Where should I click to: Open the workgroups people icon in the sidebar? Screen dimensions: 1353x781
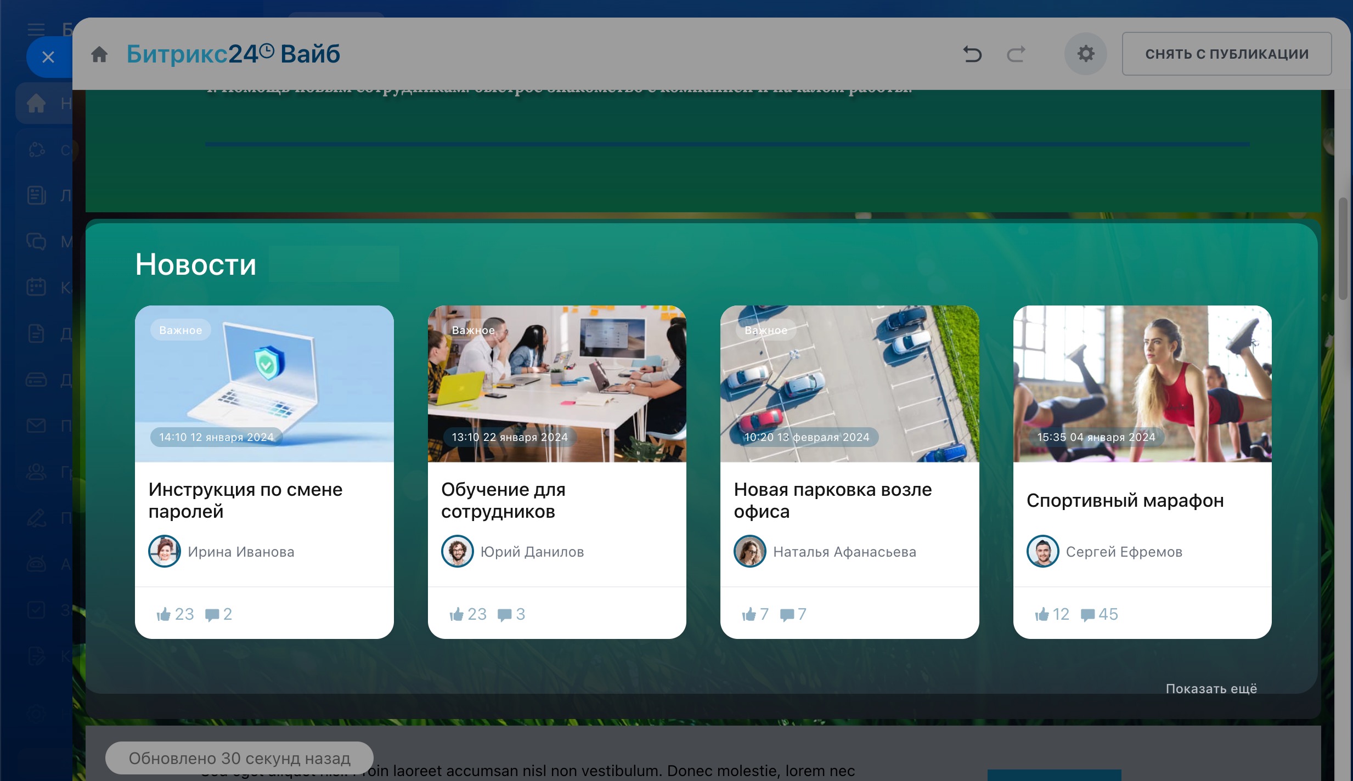tap(36, 472)
